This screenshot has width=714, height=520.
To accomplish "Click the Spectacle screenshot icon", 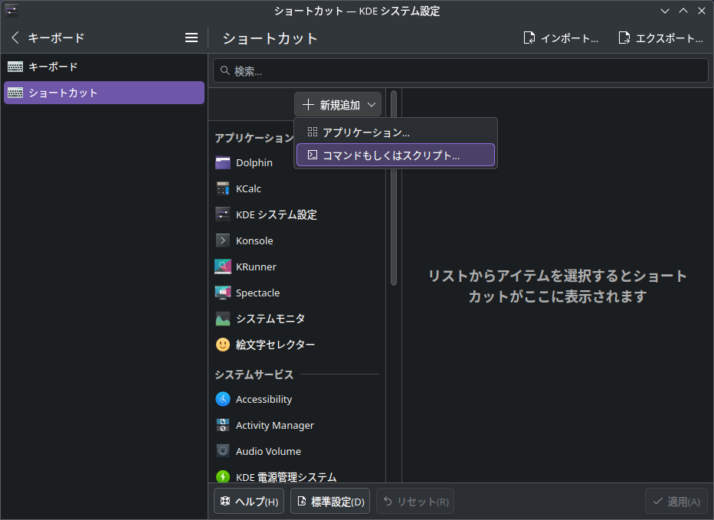I will coord(223,293).
